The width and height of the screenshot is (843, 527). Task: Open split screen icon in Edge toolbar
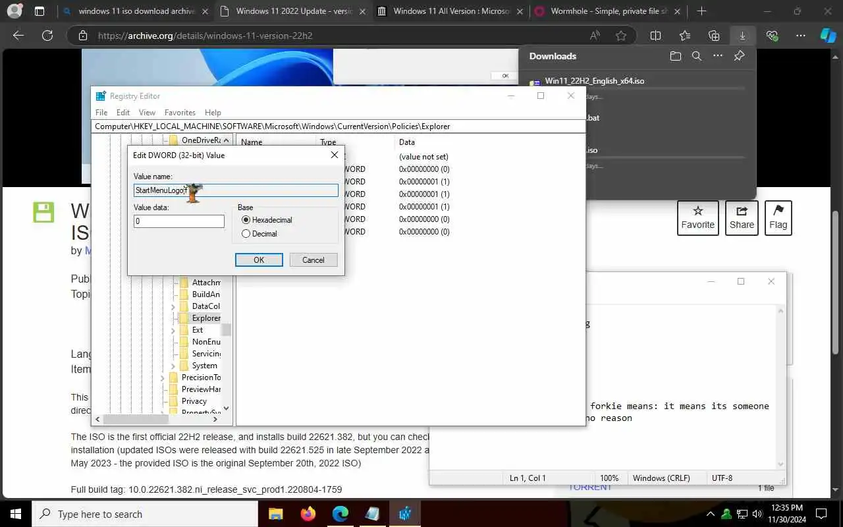click(655, 36)
